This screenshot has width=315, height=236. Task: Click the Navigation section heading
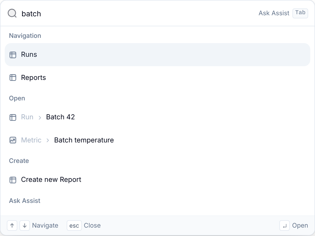tap(25, 36)
